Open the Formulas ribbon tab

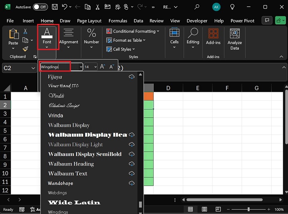(x=118, y=21)
